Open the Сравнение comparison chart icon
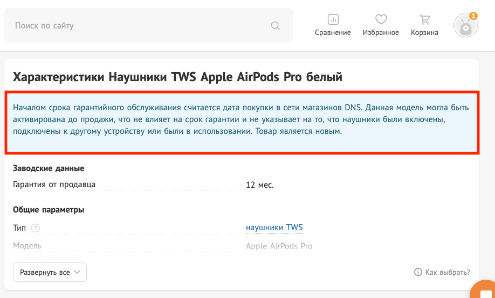This screenshot has height=298, width=495. [x=333, y=19]
